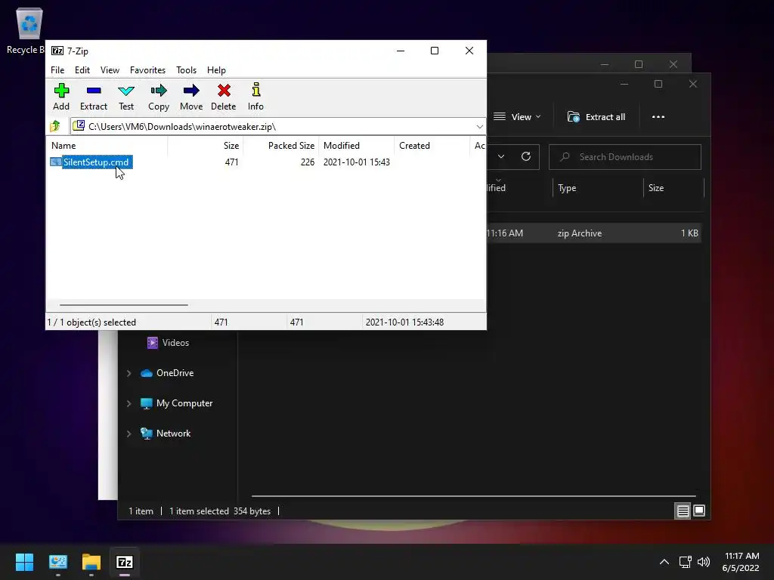Click the Add toolbar button in 7-Zip
This screenshot has width=774, height=580.
[x=61, y=97]
